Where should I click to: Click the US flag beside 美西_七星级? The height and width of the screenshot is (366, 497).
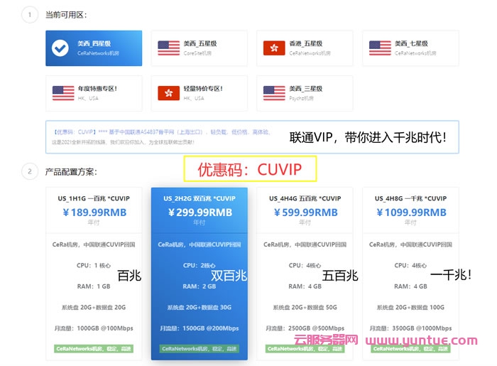coord(380,48)
